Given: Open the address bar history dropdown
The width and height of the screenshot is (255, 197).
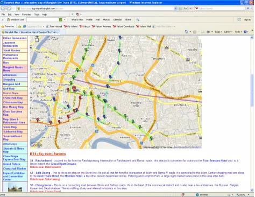Looking at the screenshot, I should tap(175, 9).
